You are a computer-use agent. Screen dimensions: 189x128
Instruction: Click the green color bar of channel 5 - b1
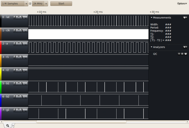[1, 87]
